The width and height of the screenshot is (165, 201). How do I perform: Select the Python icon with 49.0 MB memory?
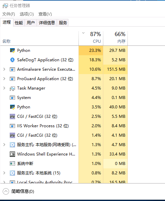pos(12,107)
